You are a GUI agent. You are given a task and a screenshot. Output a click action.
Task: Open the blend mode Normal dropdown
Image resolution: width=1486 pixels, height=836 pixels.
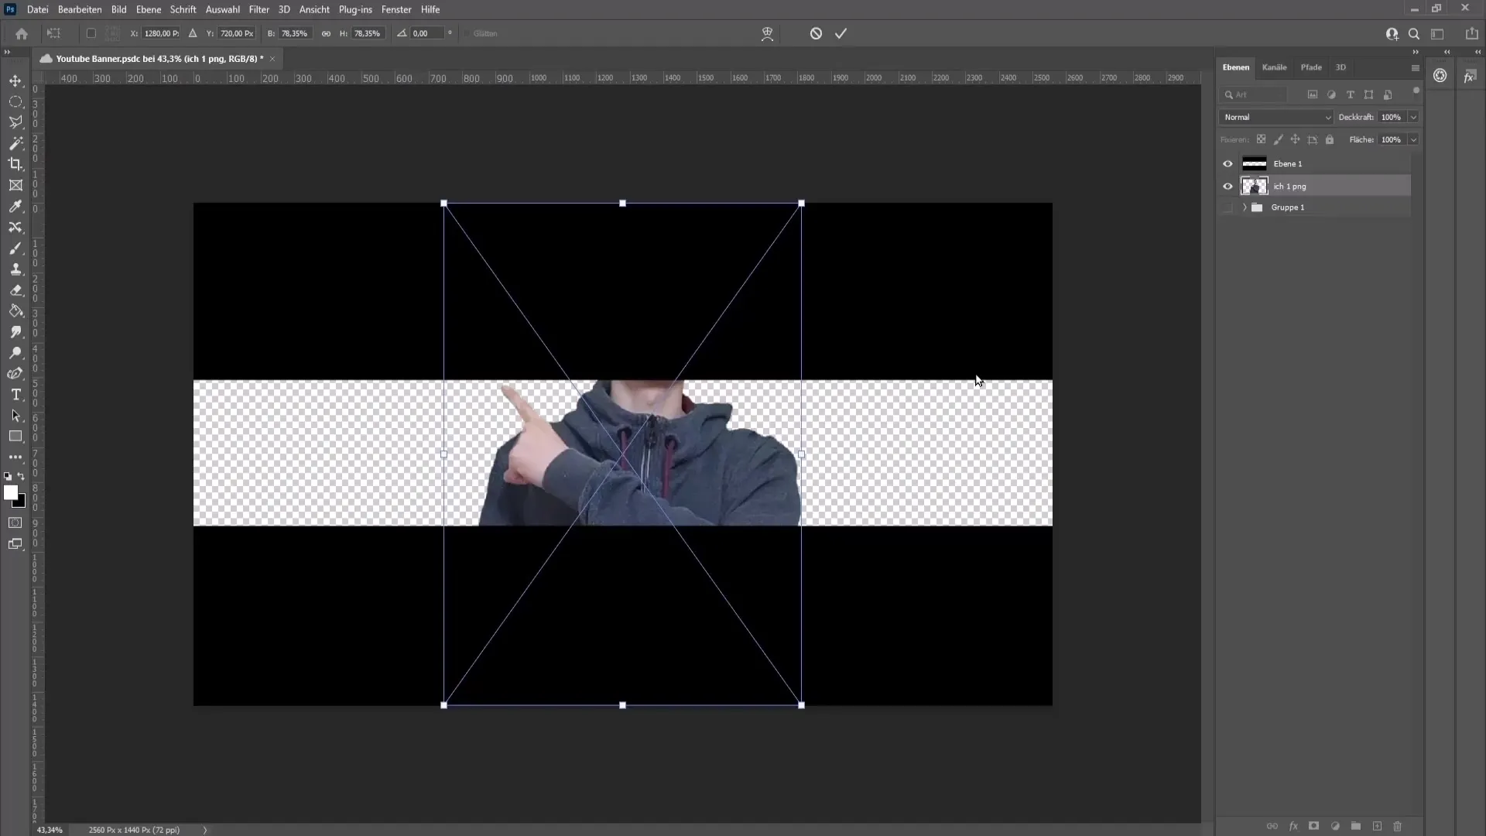[x=1275, y=117]
